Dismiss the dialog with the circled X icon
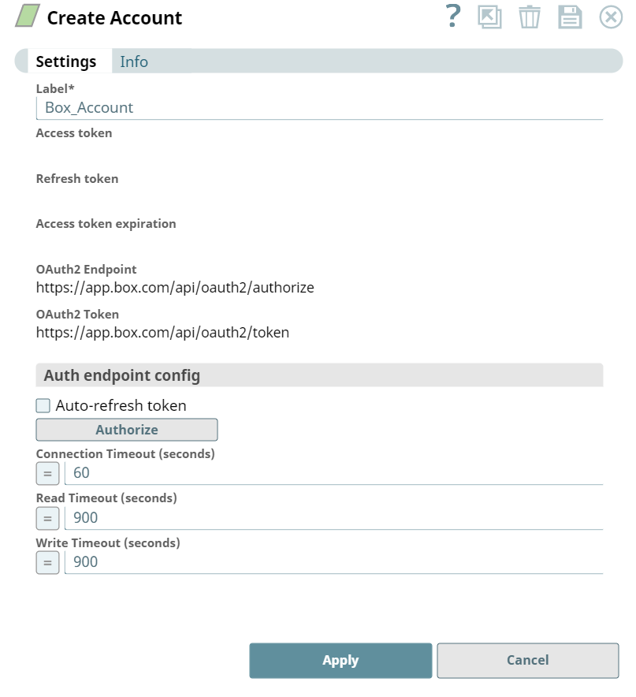This screenshot has height=697, width=636. tap(610, 17)
